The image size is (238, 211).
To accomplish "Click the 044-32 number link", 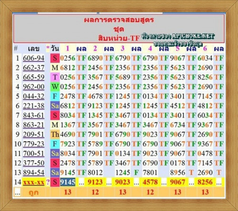I will [x=34, y=96].
